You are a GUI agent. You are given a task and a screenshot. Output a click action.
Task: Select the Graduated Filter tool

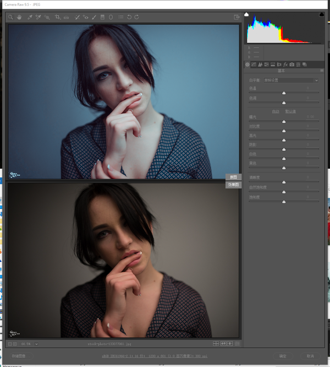tap(102, 17)
